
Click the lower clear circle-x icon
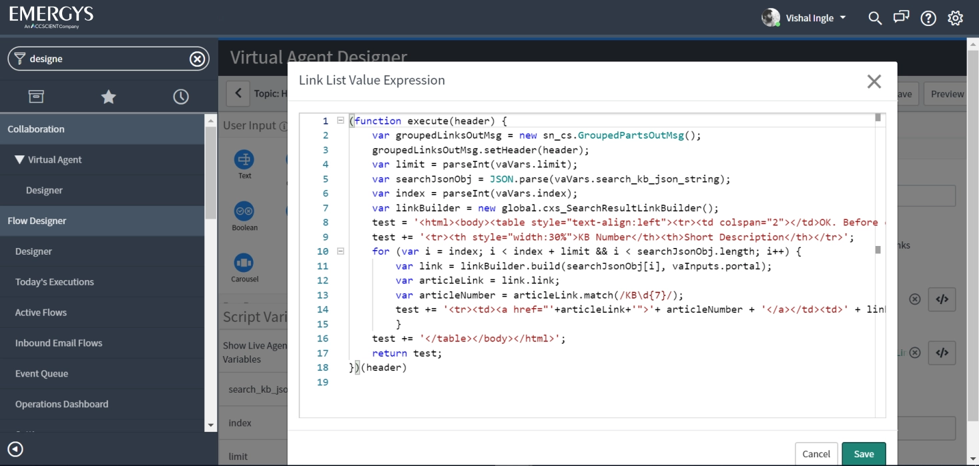pos(915,353)
